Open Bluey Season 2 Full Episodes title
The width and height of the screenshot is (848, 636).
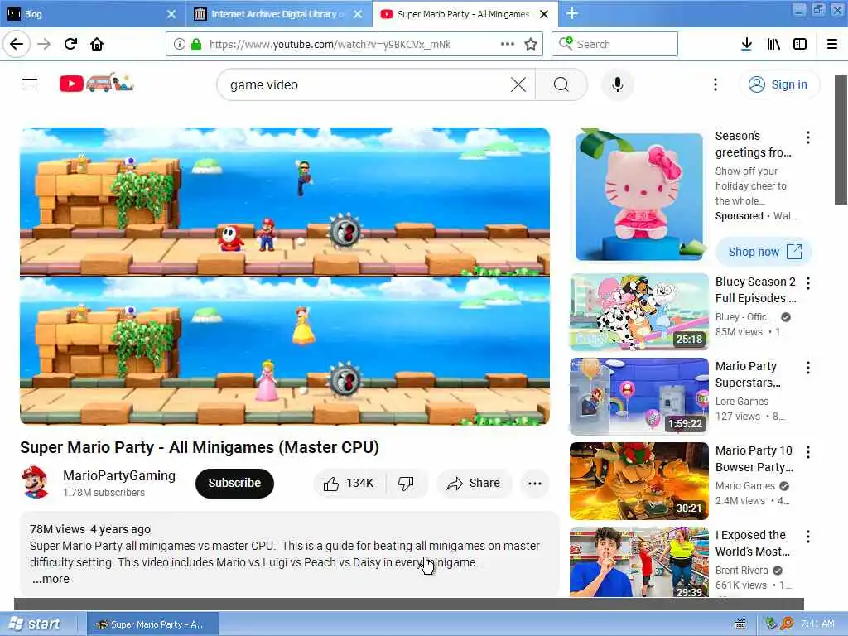coord(755,290)
